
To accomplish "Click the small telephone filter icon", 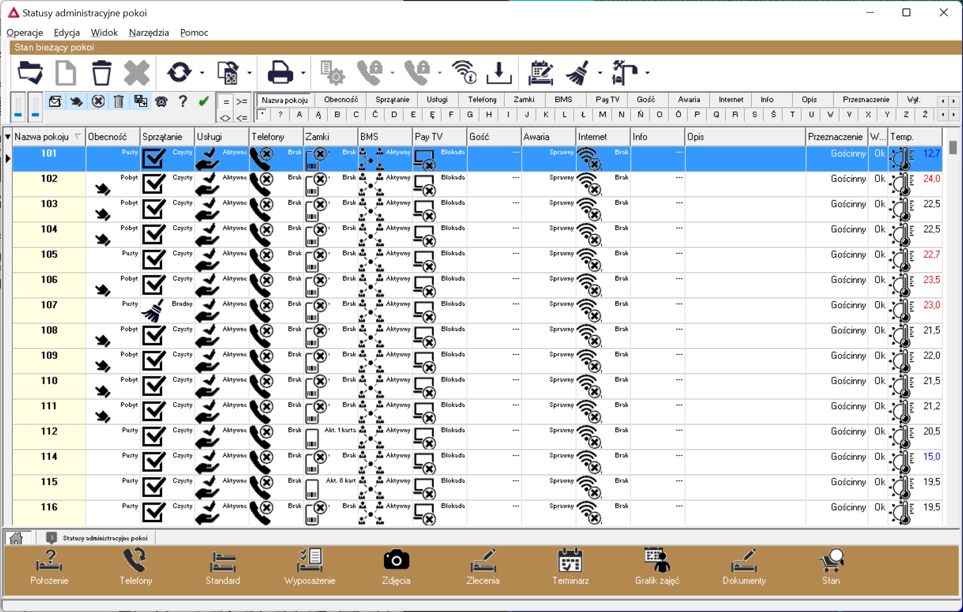I will pos(162,102).
